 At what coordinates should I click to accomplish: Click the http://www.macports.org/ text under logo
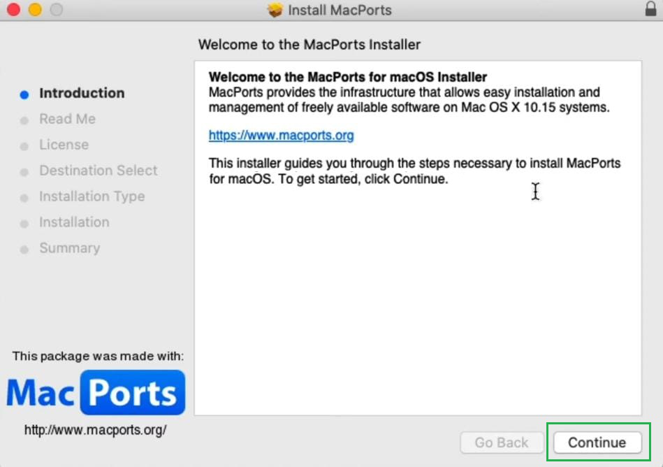[x=95, y=430]
